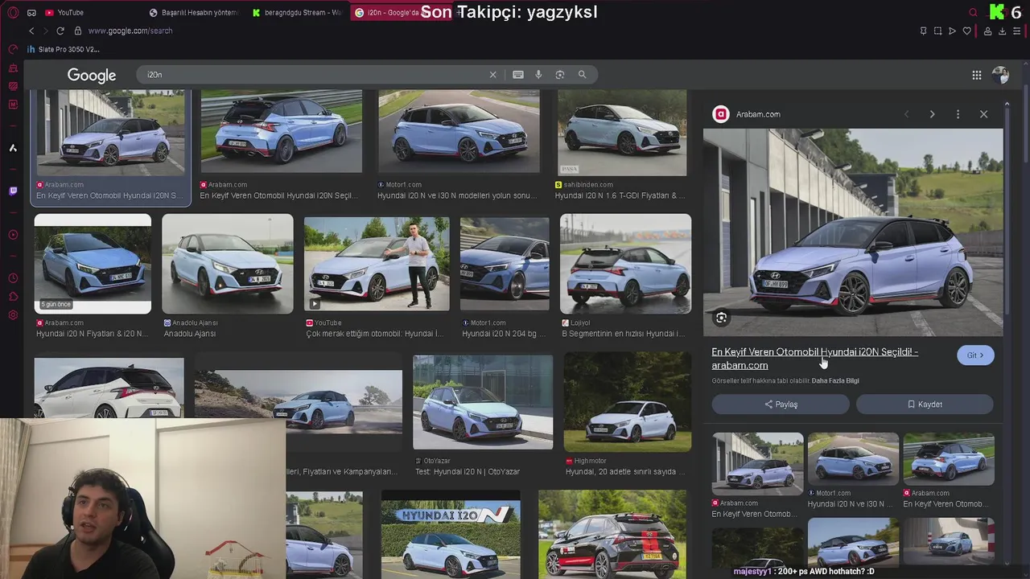Open Extensions from the sidebar cube icon
Image resolution: width=1030 pixels, height=579 pixels.
(13, 297)
